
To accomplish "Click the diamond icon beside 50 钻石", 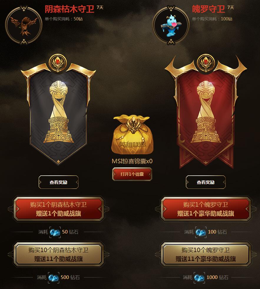I will tap(55, 232).
